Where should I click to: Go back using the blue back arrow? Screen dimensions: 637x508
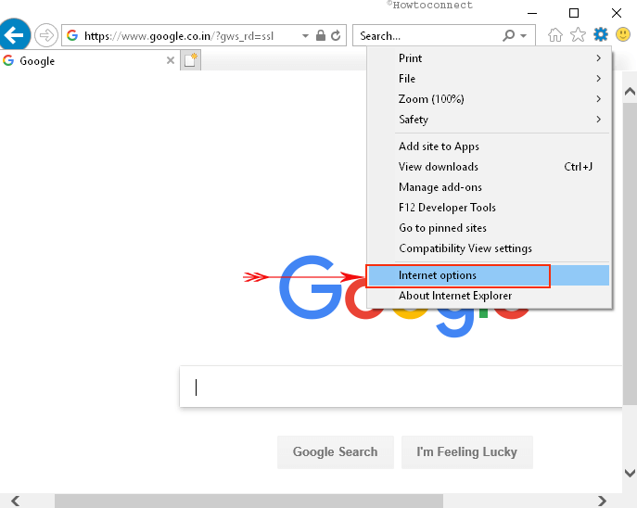(x=15, y=35)
